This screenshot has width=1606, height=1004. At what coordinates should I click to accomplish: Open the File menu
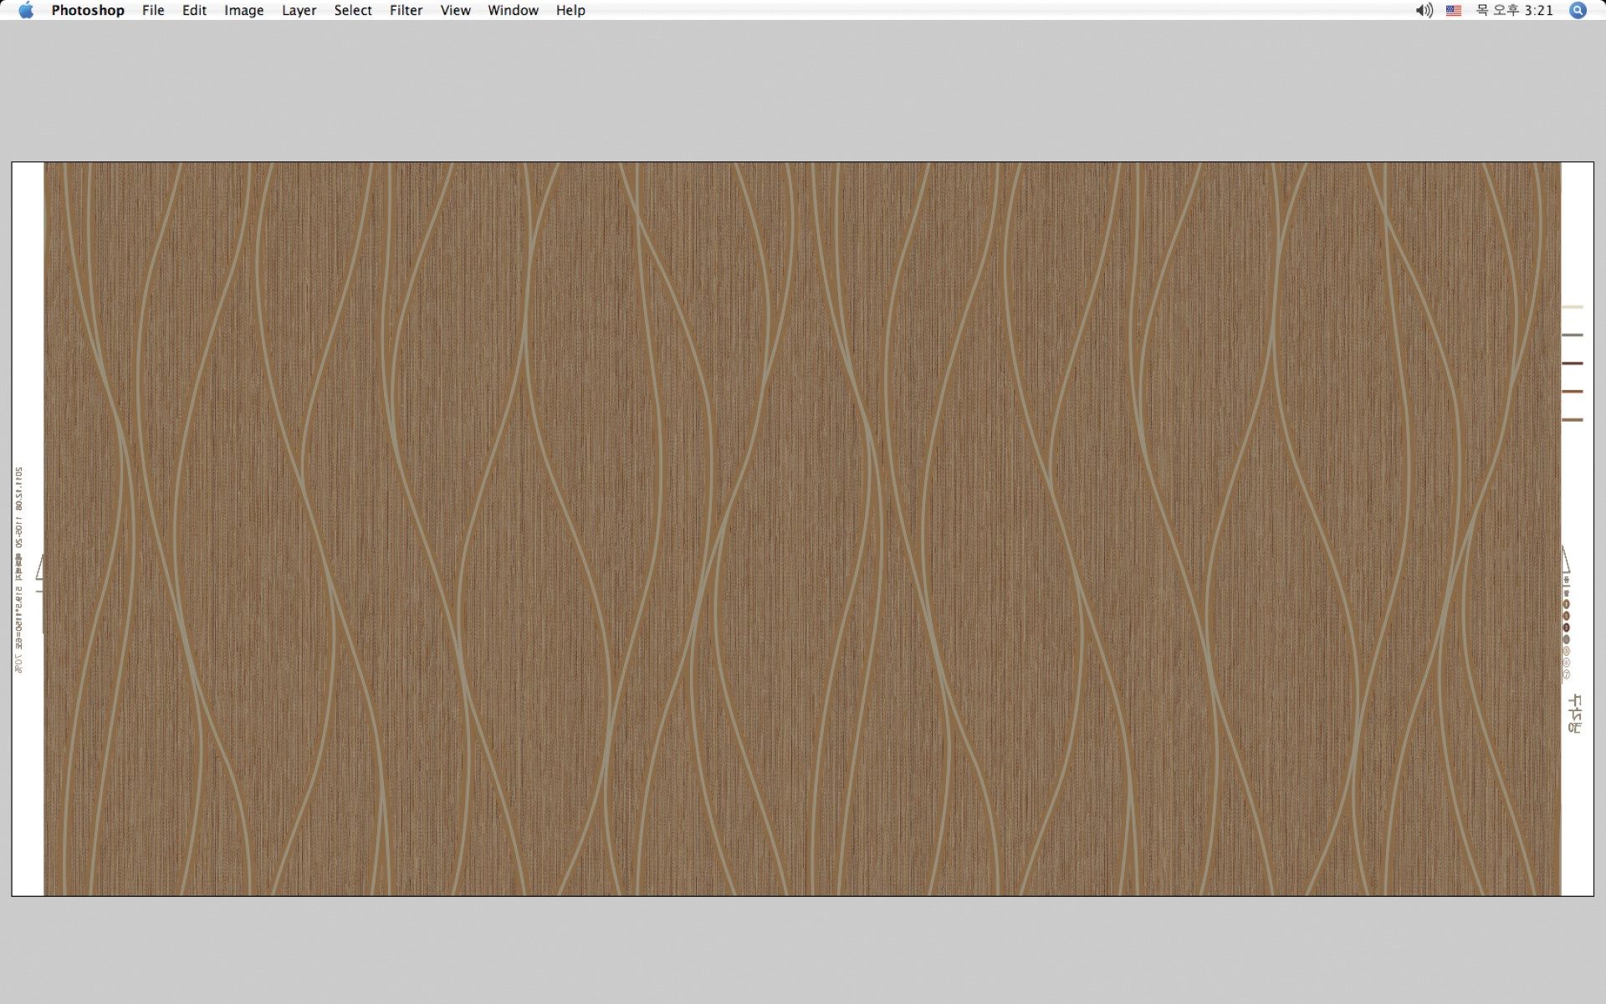(x=153, y=10)
